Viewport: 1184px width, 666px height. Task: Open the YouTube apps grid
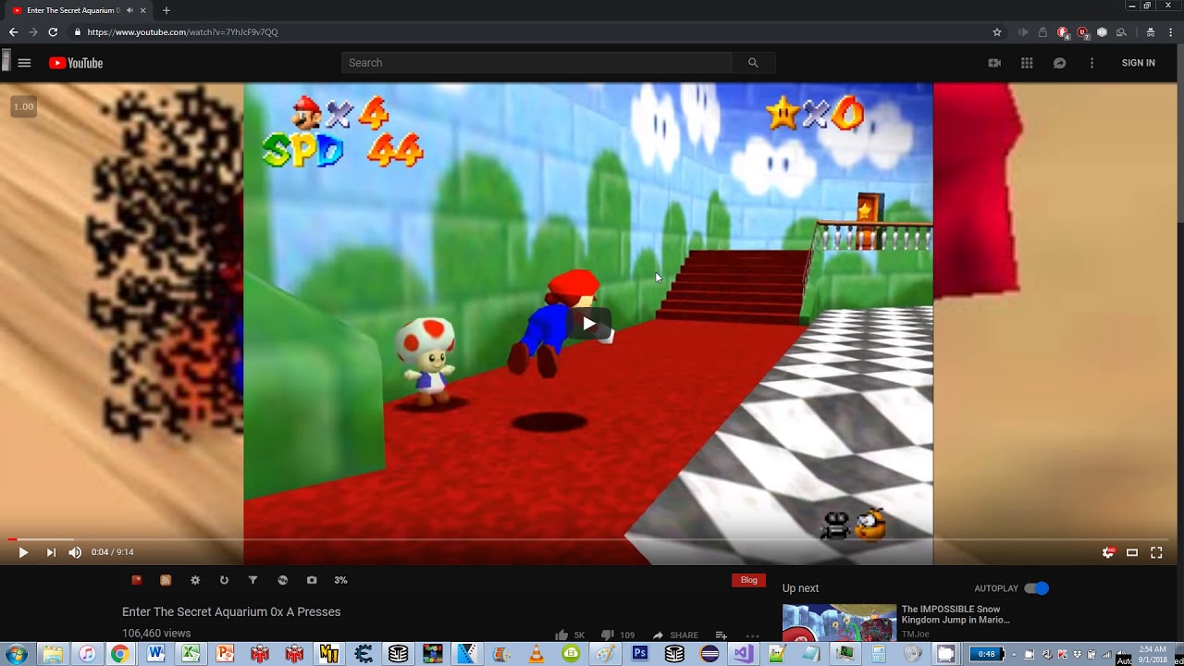pos(1027,63)
